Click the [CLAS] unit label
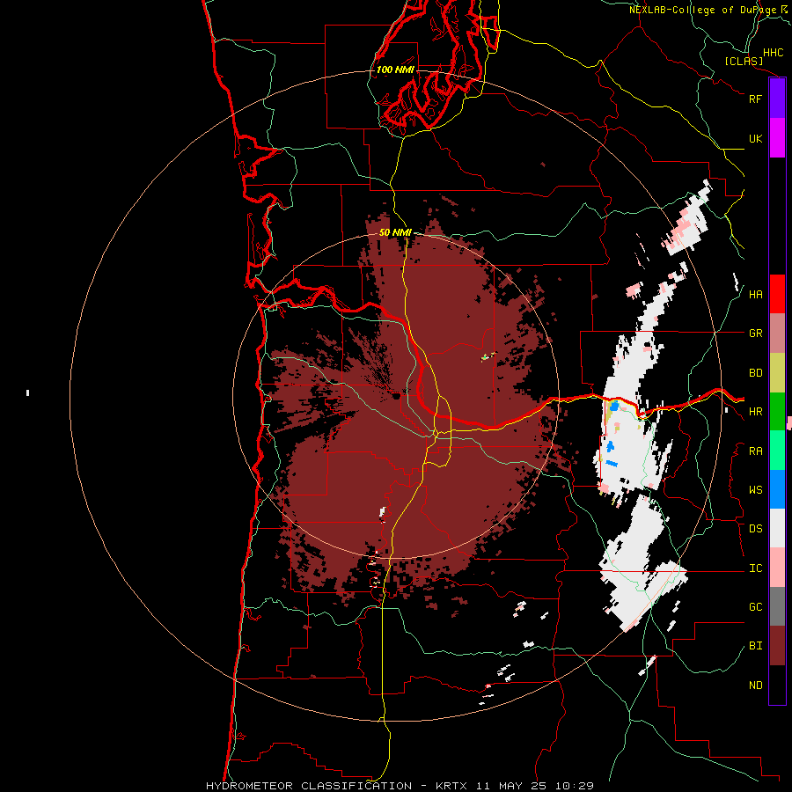Image resolution: width=792 pixels, height=792 pixels. click(x=744, y=61)
